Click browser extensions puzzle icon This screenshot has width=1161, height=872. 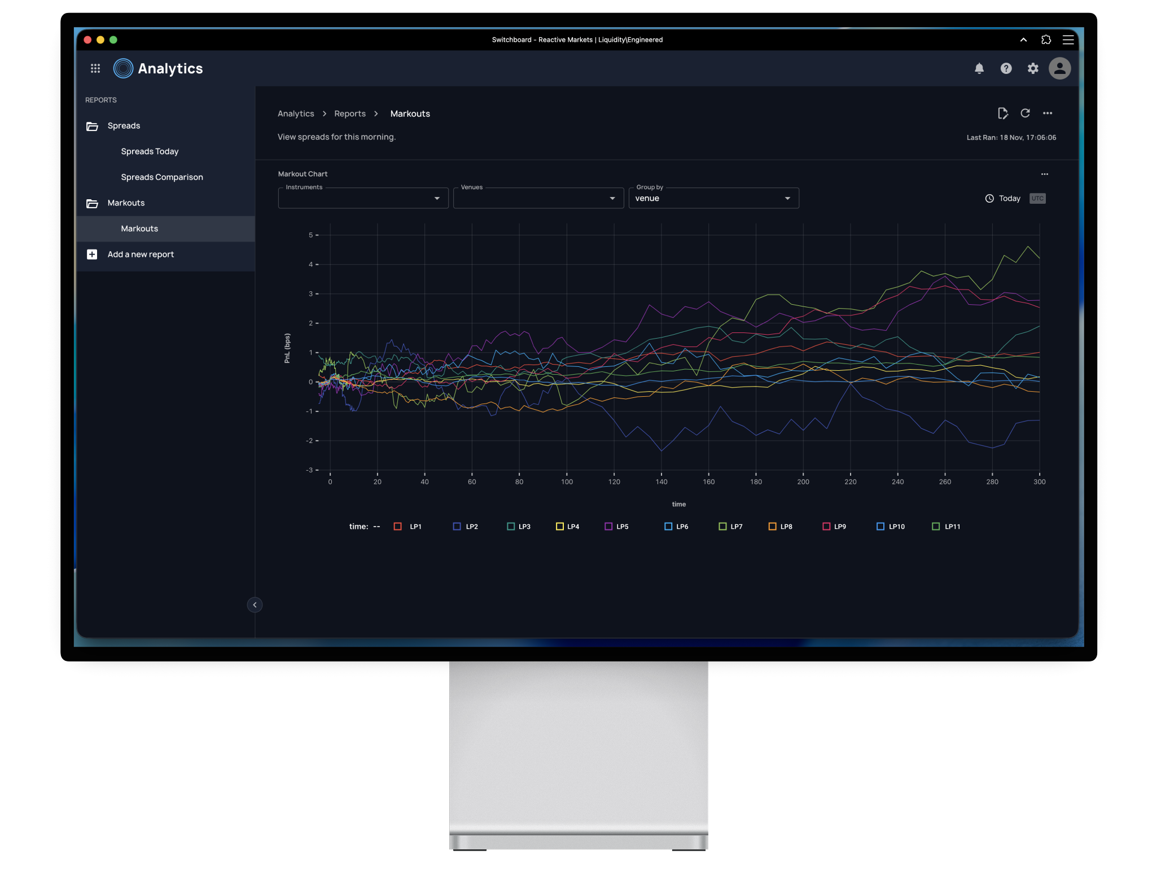(1046, 40)
